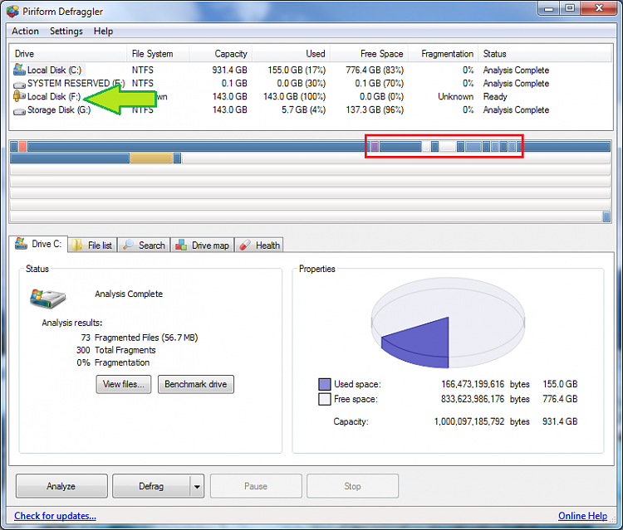This screenshot has height=530, width=623.
Task: Click the 5.7 GB (4%) used cell
Action: coord(303,109)
